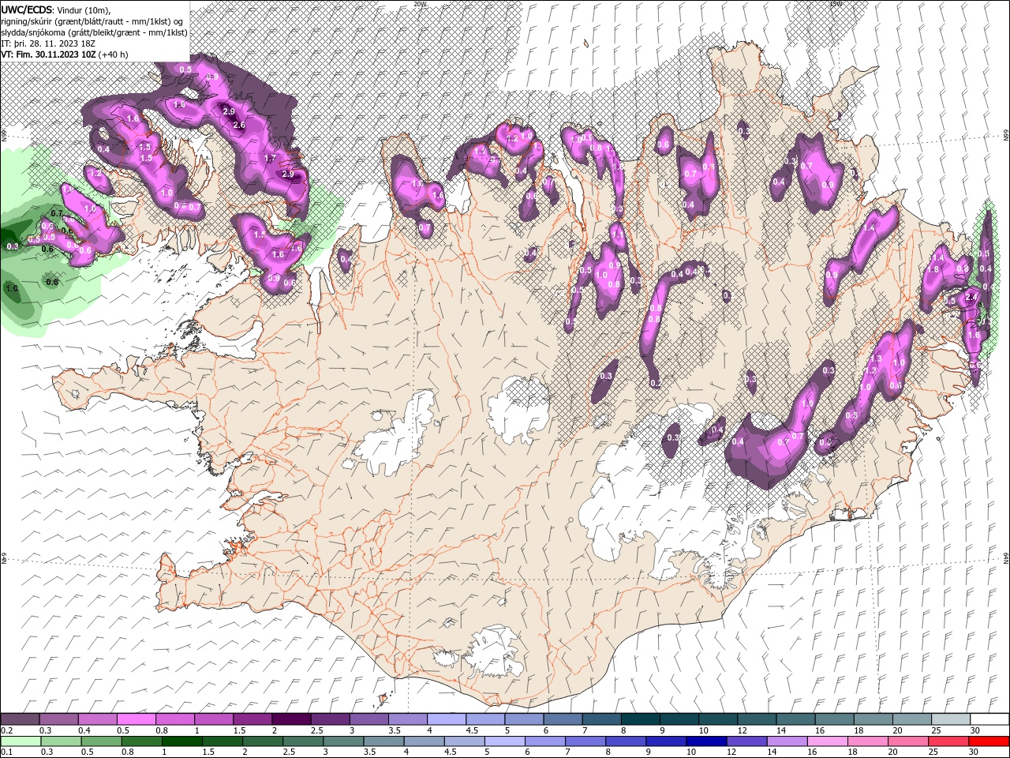
Task: Click the '2.6' snowfall value on the map
Action: point(240,125)
